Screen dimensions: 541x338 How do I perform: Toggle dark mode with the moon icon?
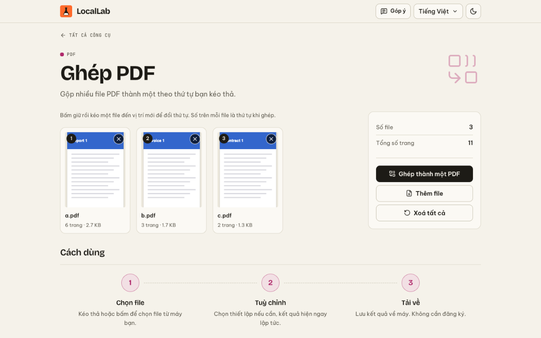473,11
